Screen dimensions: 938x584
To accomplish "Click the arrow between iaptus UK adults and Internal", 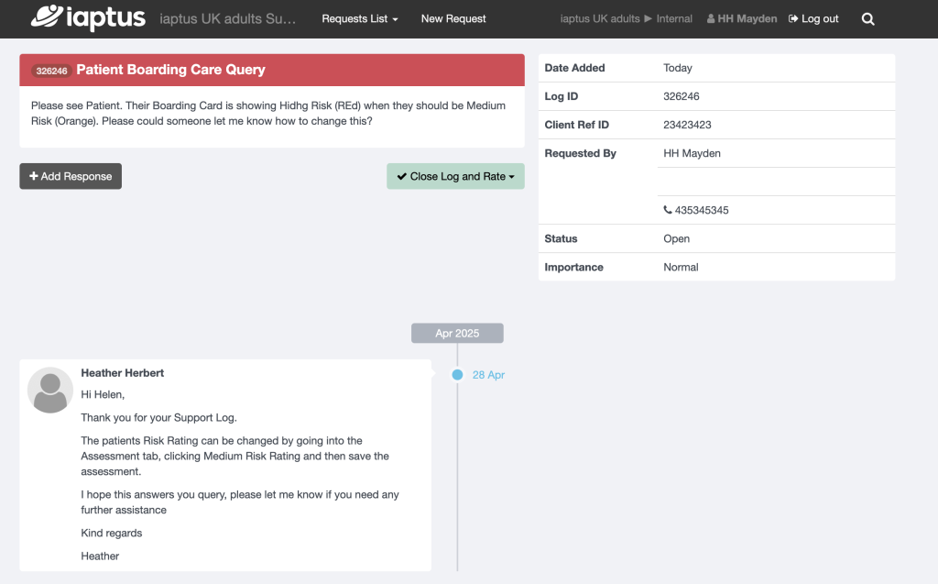I will click(x=649, y=19).
